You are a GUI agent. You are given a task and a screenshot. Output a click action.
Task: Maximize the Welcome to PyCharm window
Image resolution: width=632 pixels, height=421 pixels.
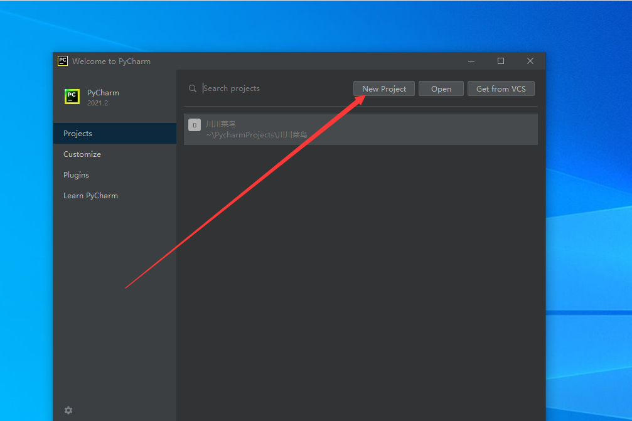pyautogui.click(x=501, y=61)
